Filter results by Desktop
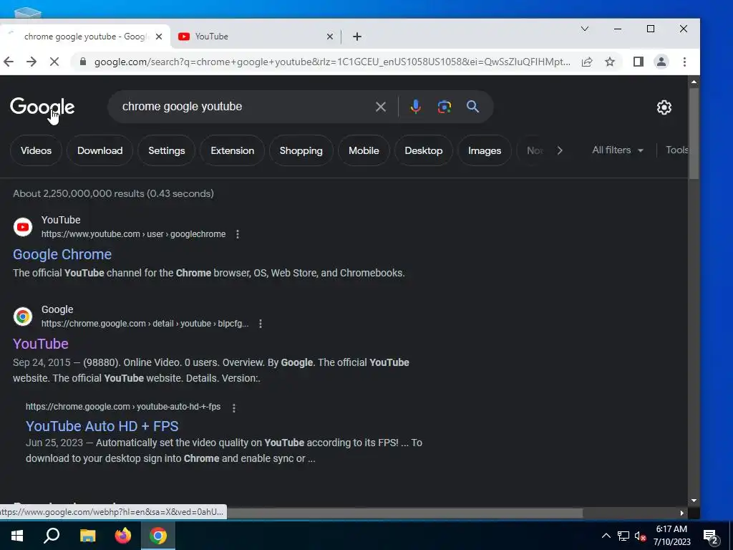The width and height of the screenshot is (733, 550). pos(424,150)
